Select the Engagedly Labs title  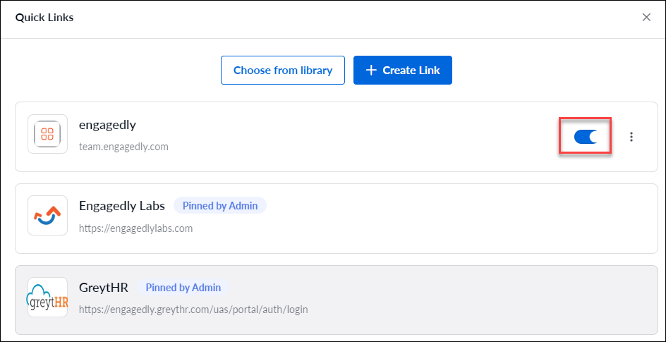122,206
